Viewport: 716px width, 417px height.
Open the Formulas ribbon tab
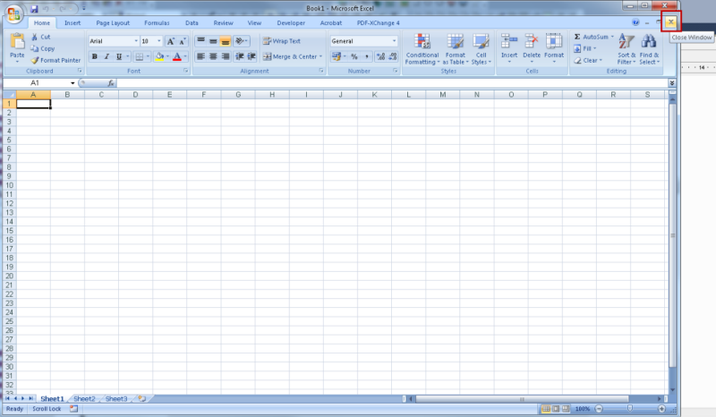pos(157,22)
